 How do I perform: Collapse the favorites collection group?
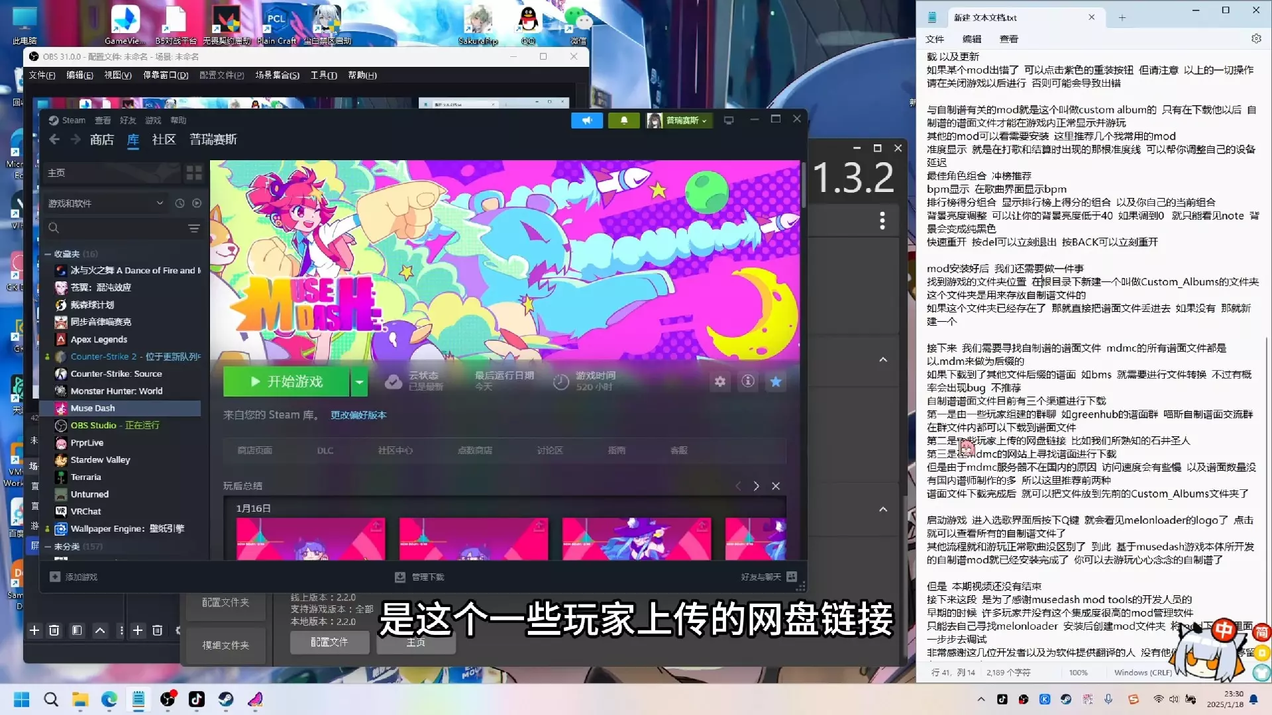48,254
